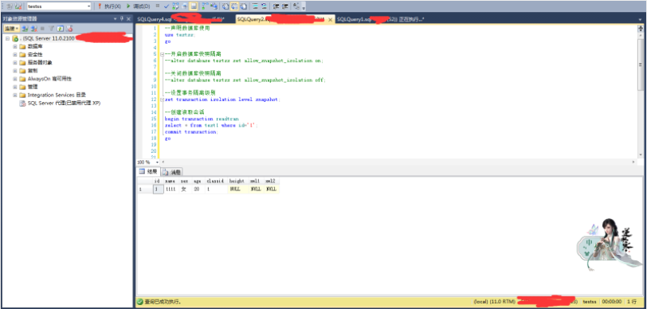Click the Parse checkmark icon
647x309 pixels.
pos(167,6)
